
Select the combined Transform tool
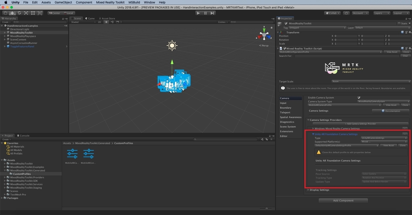click(x=40, y=13)
